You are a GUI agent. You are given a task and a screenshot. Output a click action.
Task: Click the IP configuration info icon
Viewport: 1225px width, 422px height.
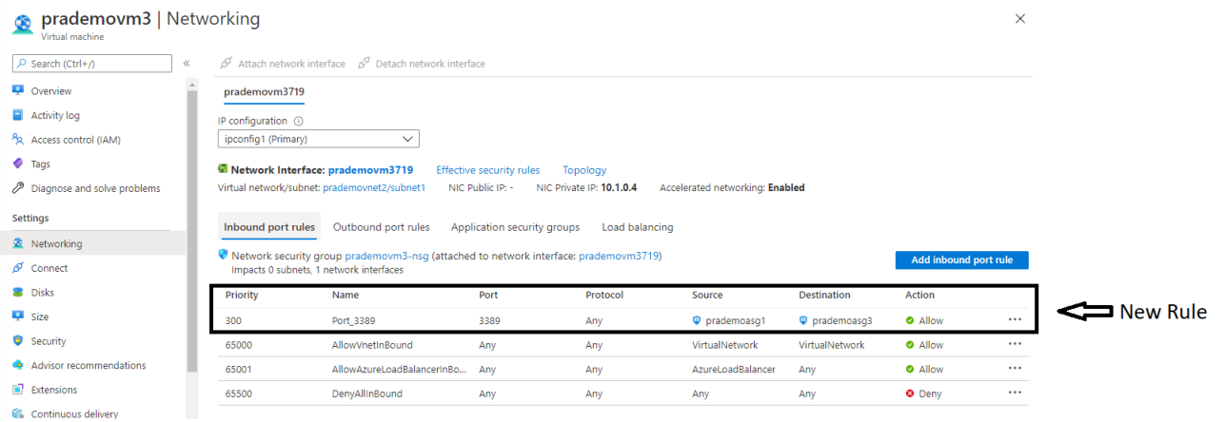298,122
